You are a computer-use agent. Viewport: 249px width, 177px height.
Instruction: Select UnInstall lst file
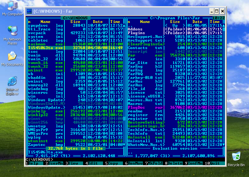point(175,141)
